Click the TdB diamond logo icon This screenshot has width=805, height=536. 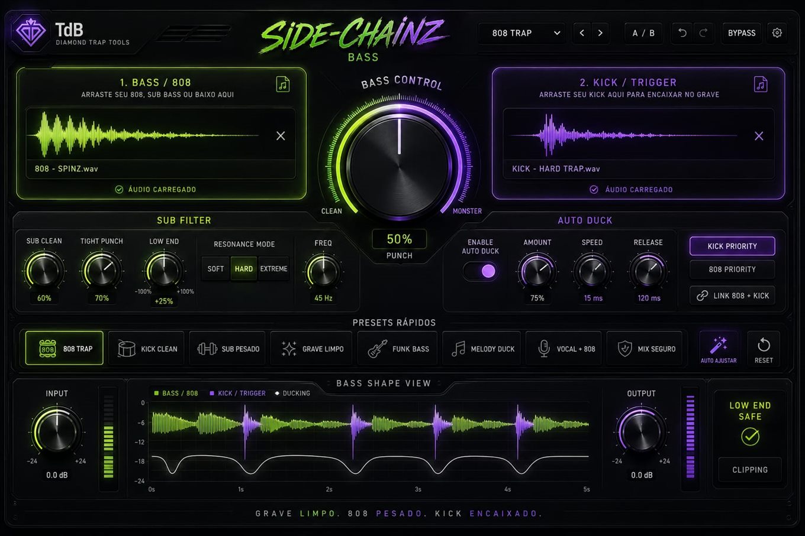[30, 32]
